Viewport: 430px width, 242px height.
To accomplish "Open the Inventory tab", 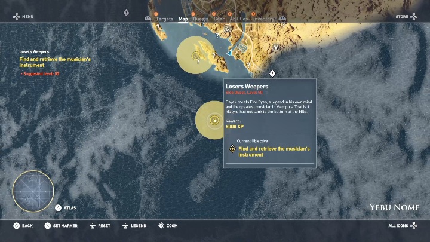I will 263,19.
